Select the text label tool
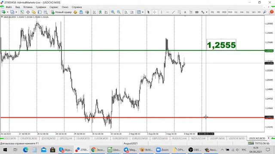The width and height of the screenshot is (275, 154). coord(191,12)
